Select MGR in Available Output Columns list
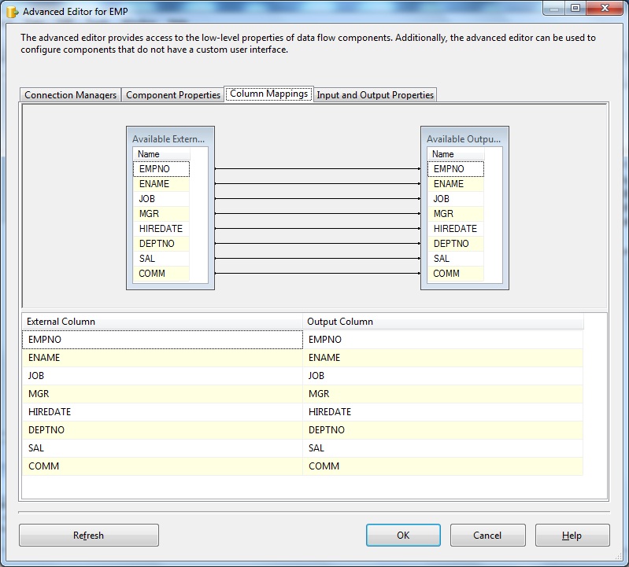Screen dimensions: 629x567 (x=456, y=214)
